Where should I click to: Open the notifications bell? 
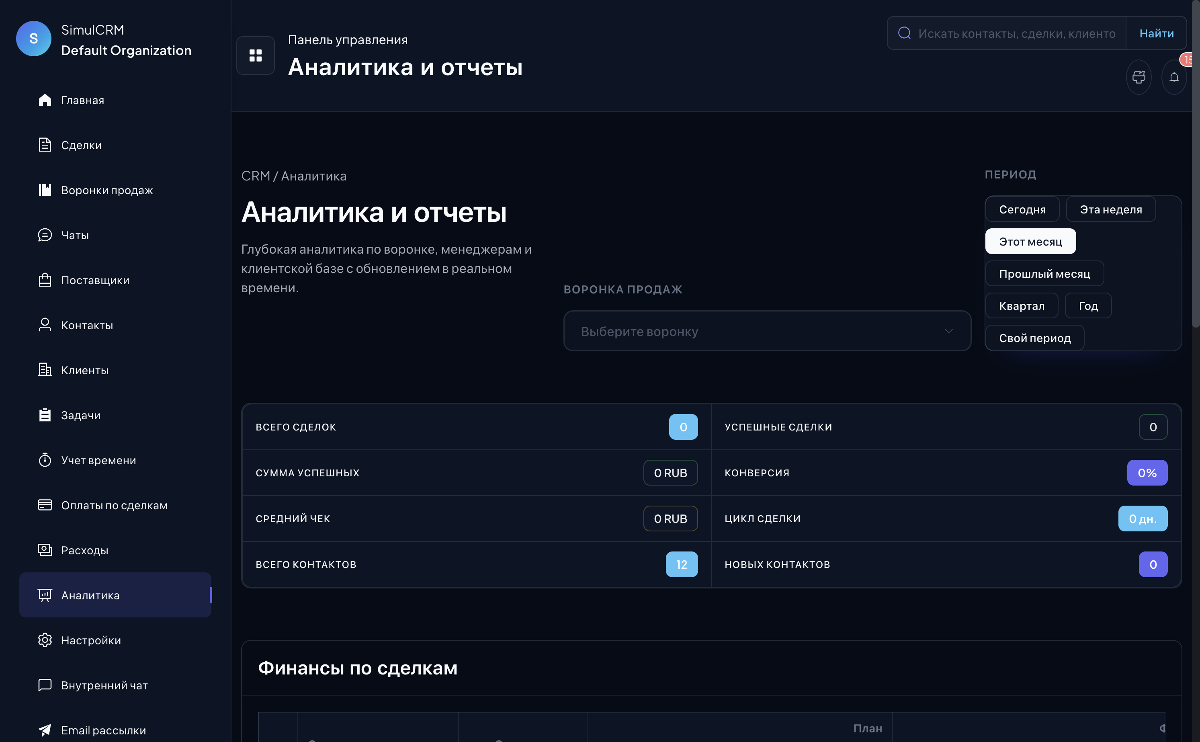pos(1174,77)
